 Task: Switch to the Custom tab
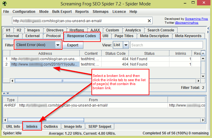(112, 30)
